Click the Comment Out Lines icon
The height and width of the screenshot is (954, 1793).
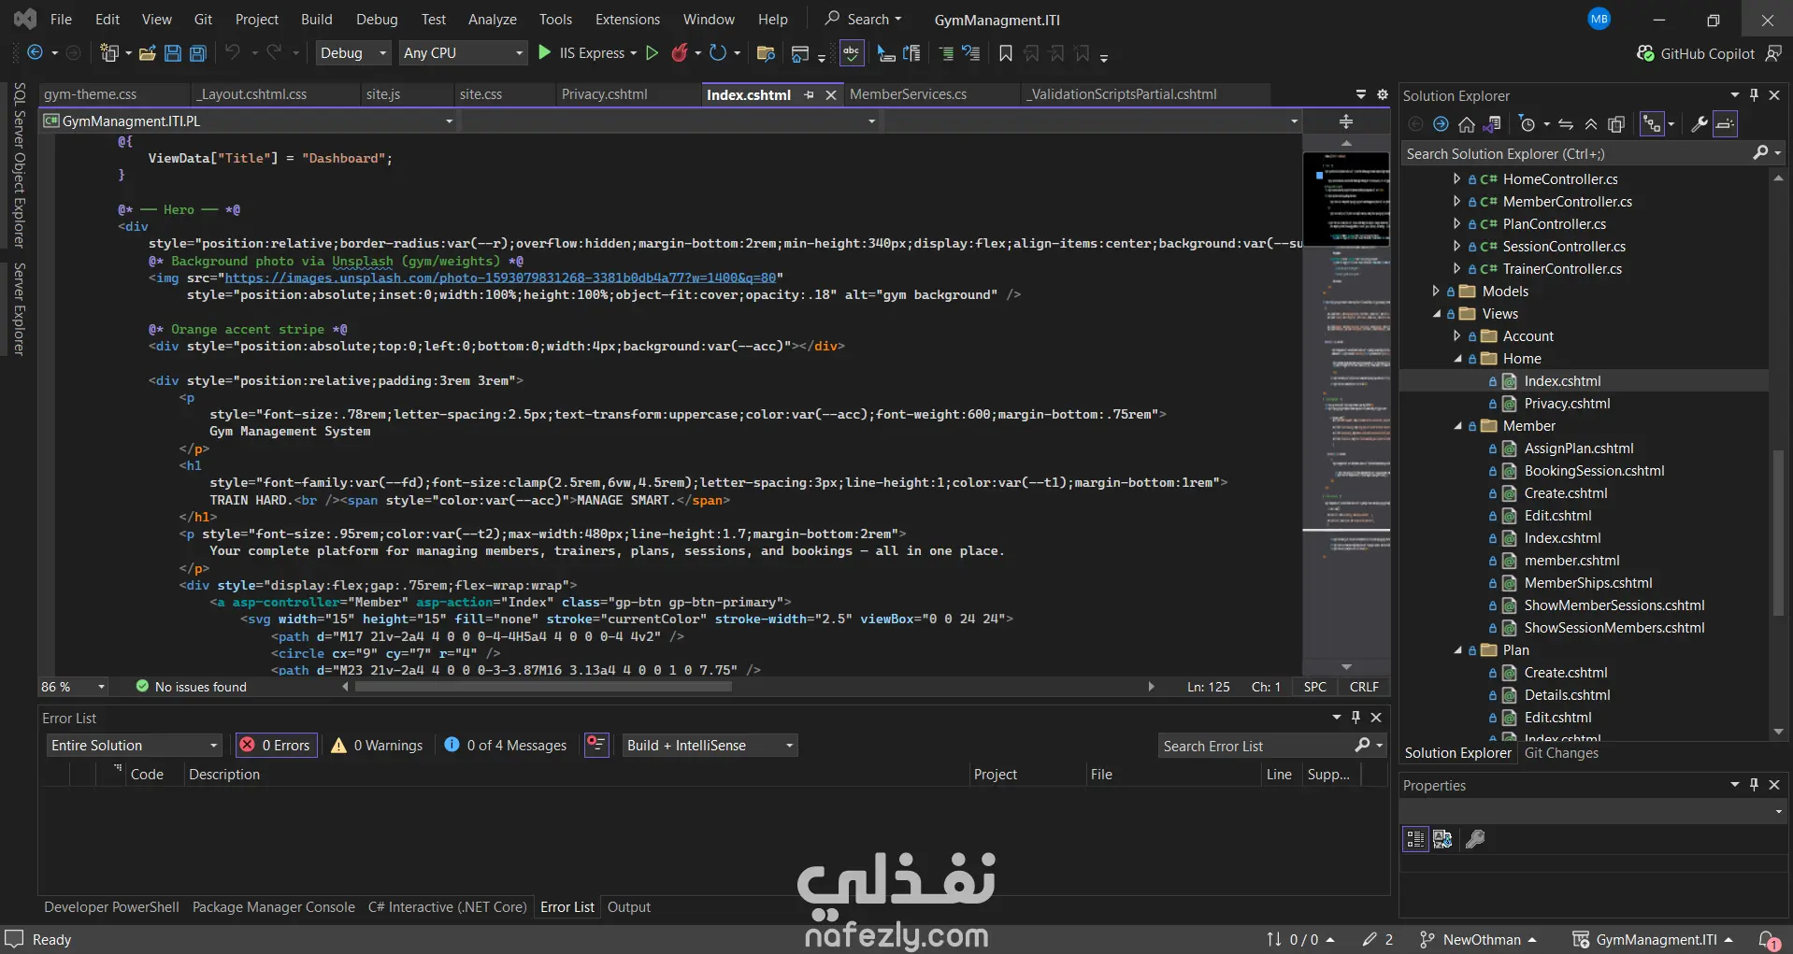[x=946, y=53]
